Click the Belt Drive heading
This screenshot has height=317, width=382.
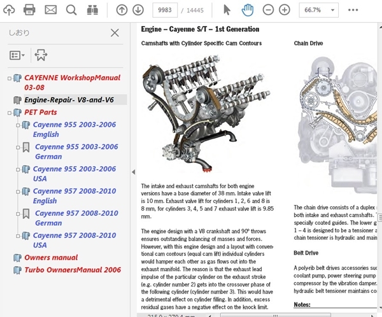306,253
